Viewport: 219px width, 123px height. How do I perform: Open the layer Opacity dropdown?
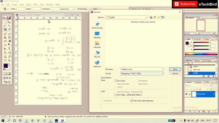click(x=216, y=85)
